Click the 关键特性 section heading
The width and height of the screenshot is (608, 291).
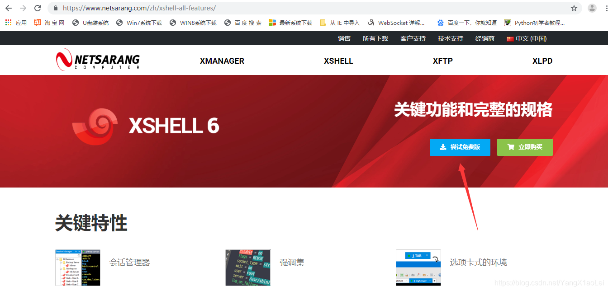91,223
